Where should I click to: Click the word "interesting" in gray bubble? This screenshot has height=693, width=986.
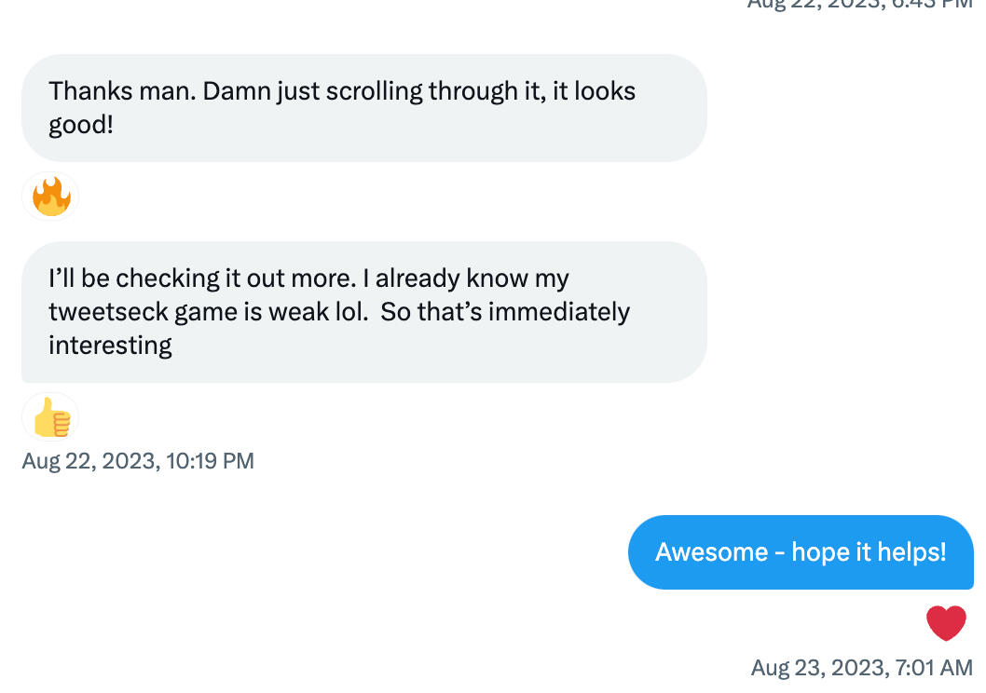[110, 346]
